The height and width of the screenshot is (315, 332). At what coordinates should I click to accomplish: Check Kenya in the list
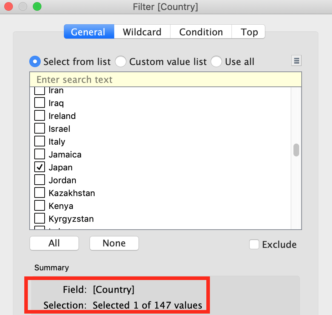(39, 205)
